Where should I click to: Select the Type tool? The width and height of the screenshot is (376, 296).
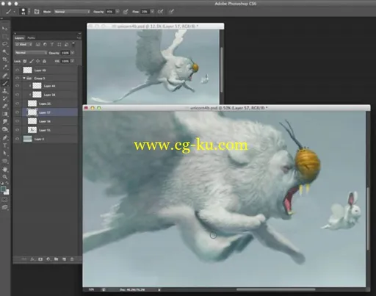pos(4,145)
